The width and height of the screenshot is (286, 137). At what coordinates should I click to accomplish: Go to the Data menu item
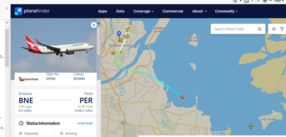click(120, 11)
